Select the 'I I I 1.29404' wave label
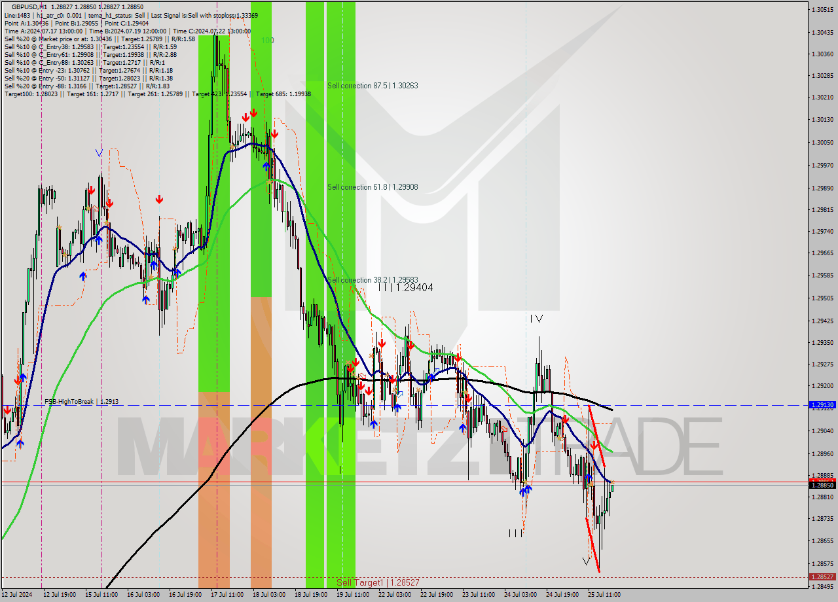 [406, 287]
